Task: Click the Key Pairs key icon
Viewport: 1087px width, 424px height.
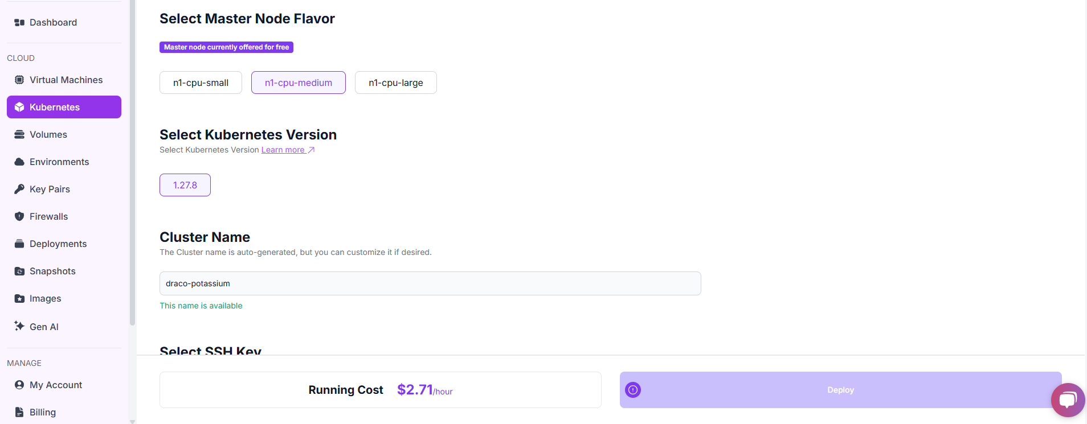Action: (19, 189)
